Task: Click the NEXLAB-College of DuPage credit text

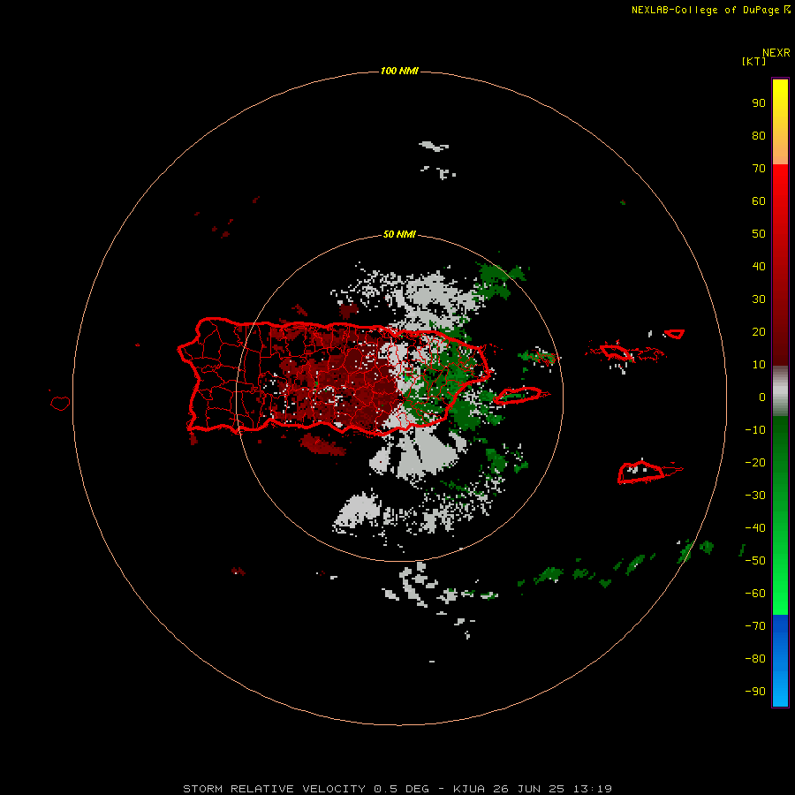Action: (x=710, y=10)
